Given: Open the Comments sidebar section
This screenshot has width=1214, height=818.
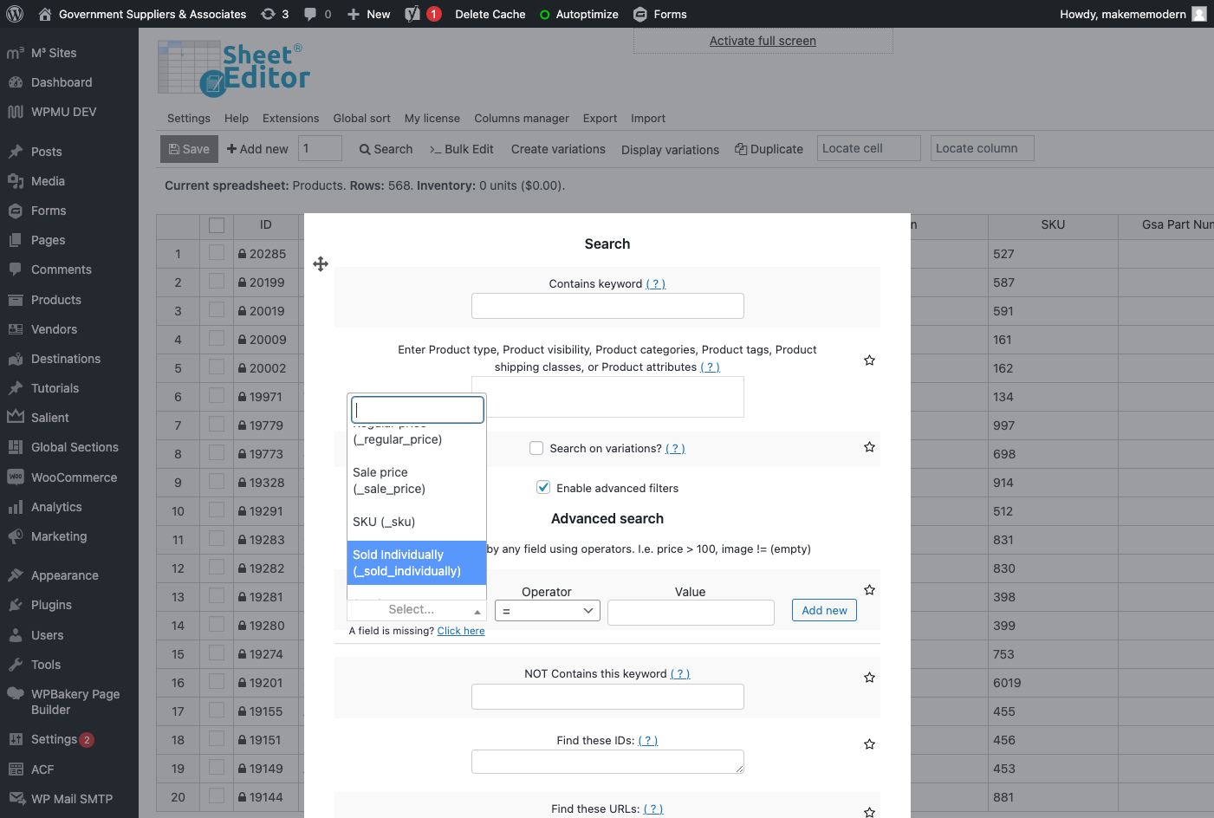Looking at the screenshot, I should point(61,269).
